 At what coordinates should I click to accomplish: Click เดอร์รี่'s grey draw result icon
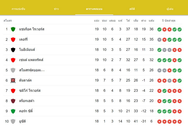click(x=159, y=40)
